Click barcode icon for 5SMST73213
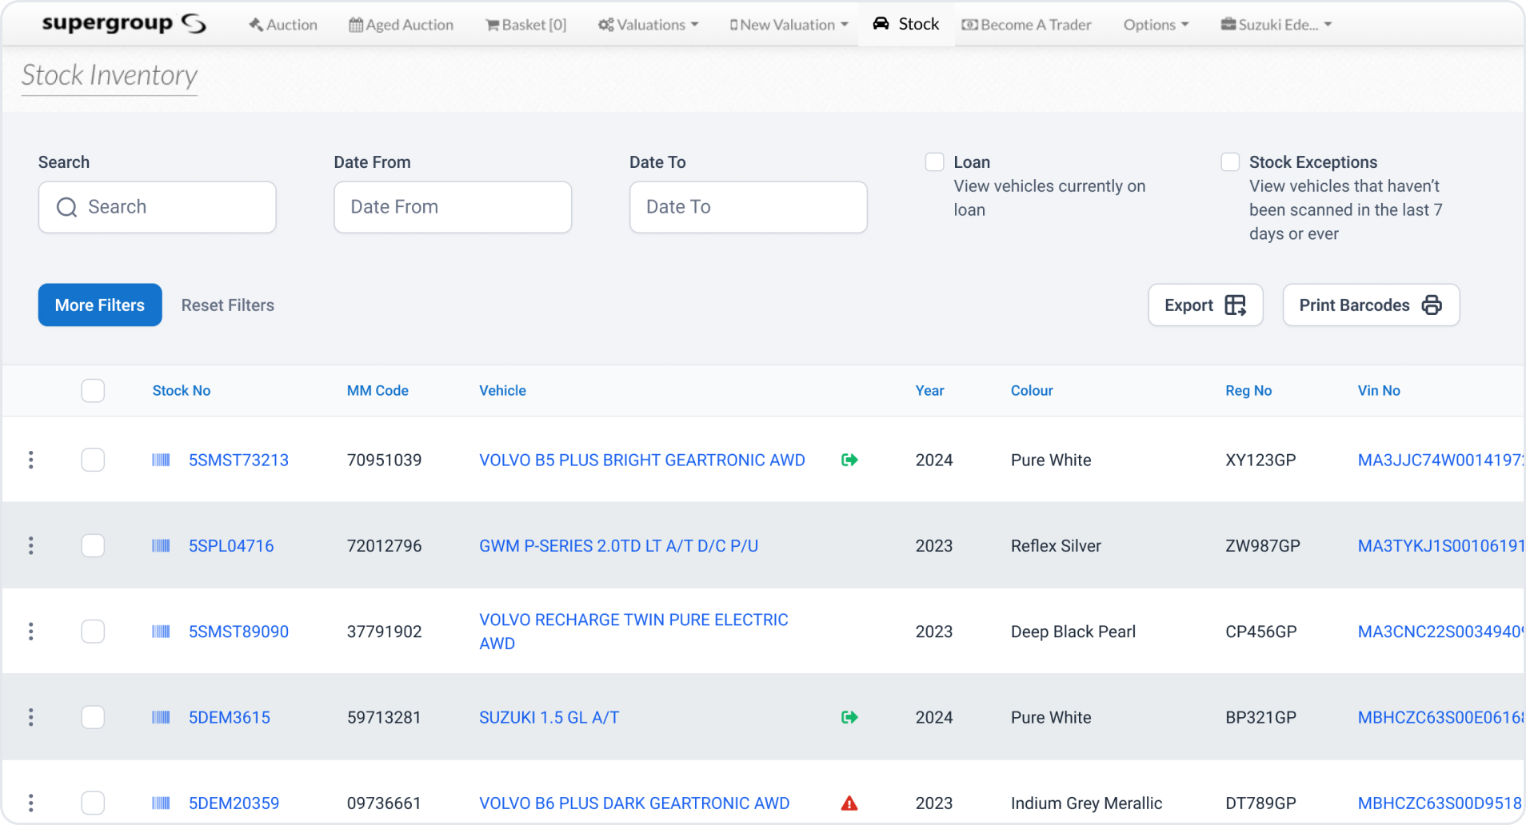 click(162, 460)
